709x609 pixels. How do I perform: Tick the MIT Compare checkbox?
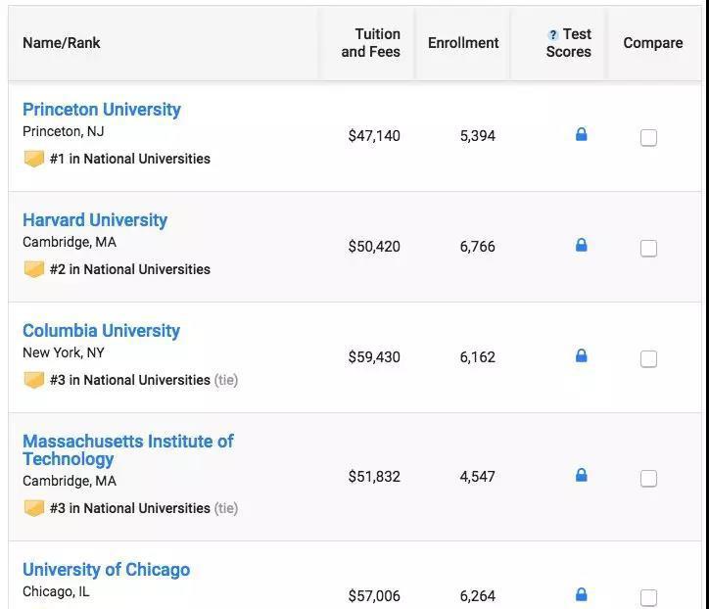(648, 479)
